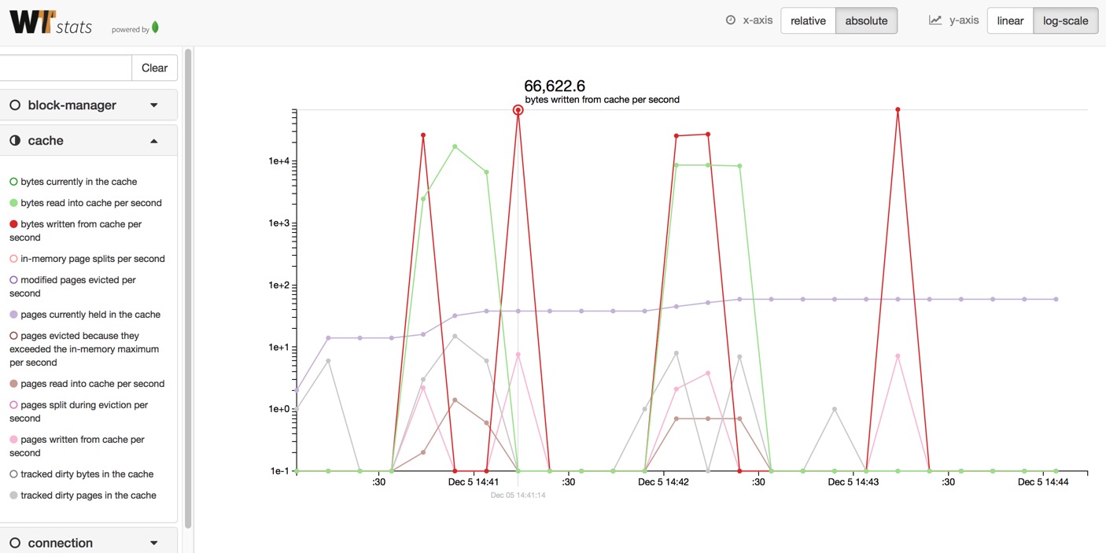Click the y-axis chart line icon

pyautogui.click(x=935, y=20)
